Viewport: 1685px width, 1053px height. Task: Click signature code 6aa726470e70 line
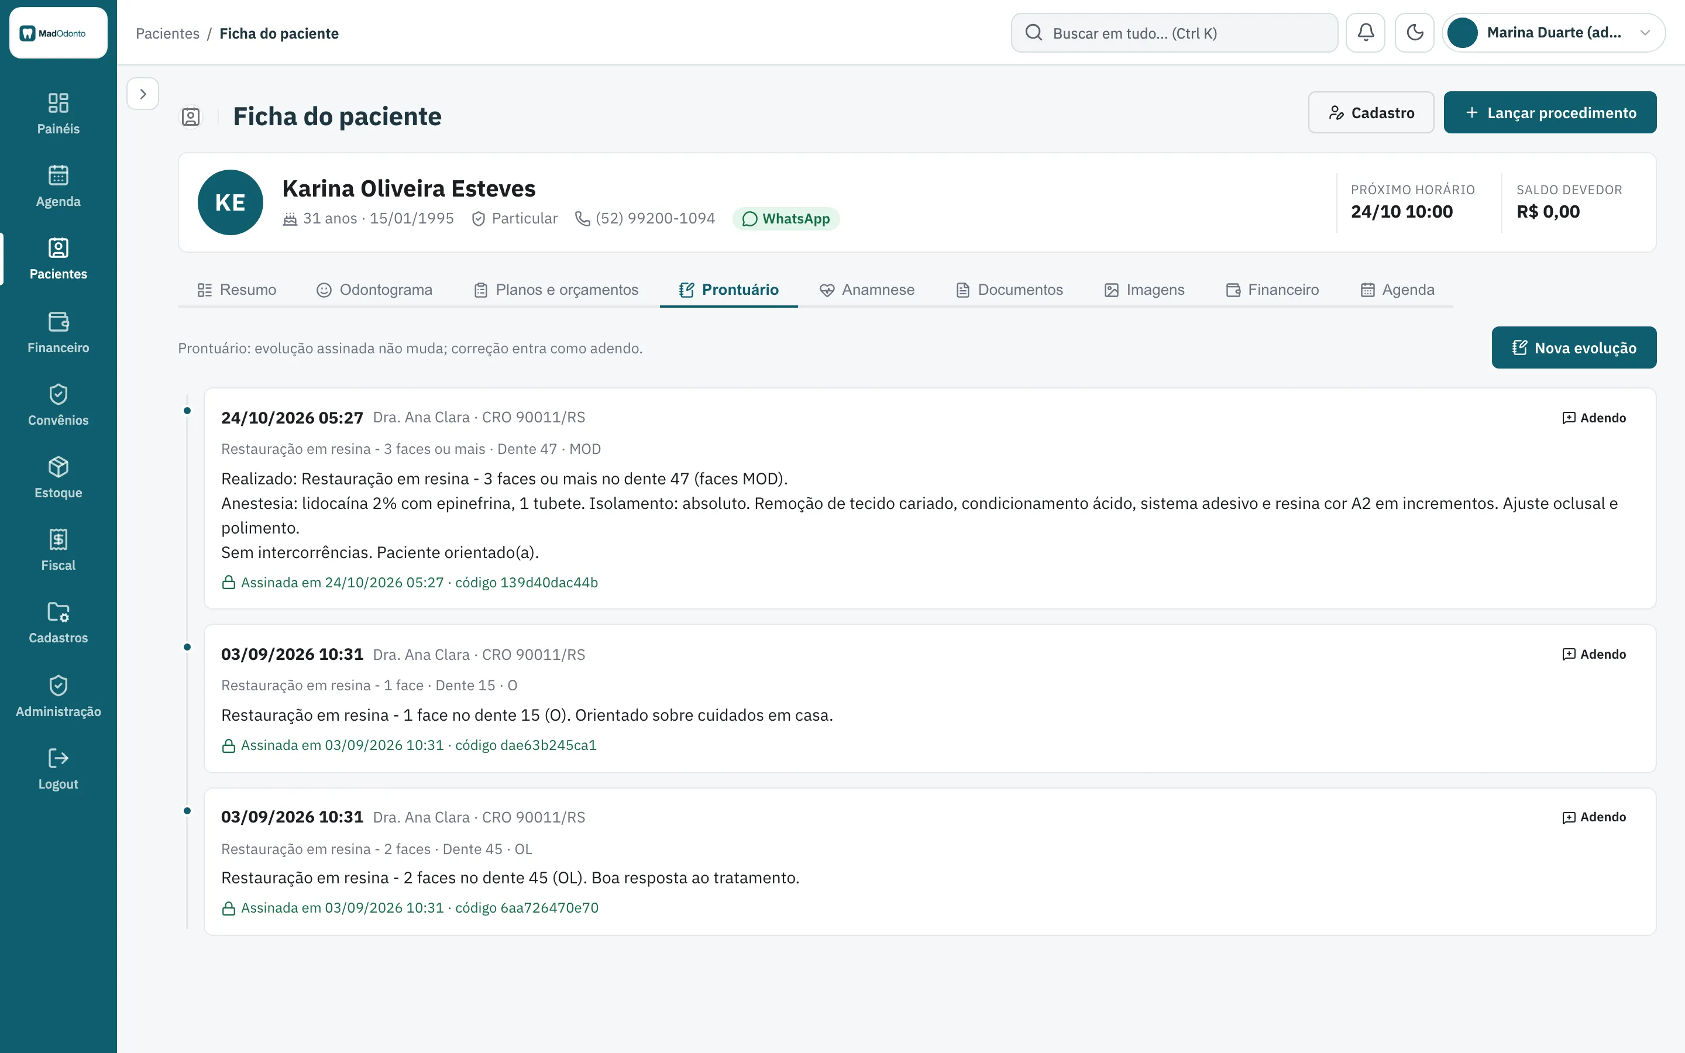[x=410, y=908]
